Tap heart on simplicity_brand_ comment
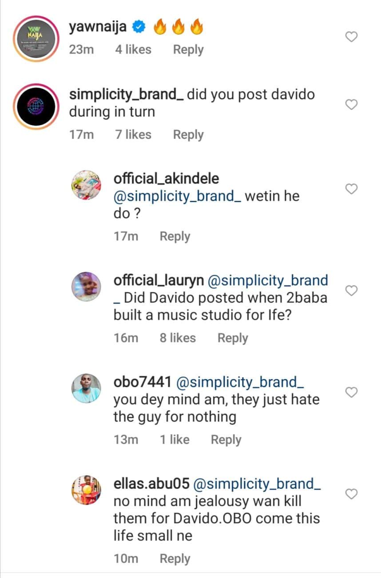 351,104
